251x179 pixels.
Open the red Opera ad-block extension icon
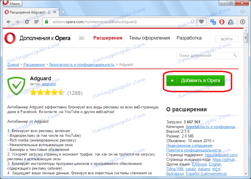[222, 22]
